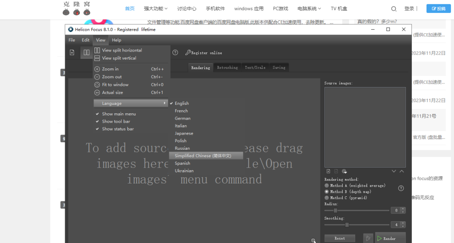Select Method C (pyramid) radio
This screenshot has width=454, height=243.
(327, 198)
